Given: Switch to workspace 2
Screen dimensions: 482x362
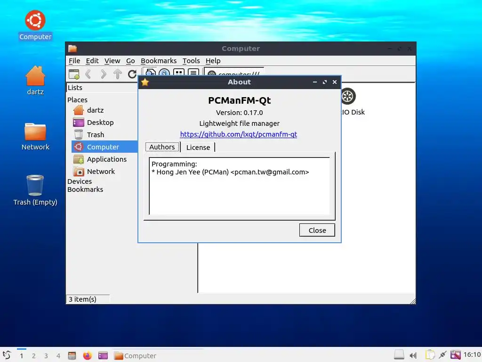Looking at the screenshot, I should tap(34, 356).
